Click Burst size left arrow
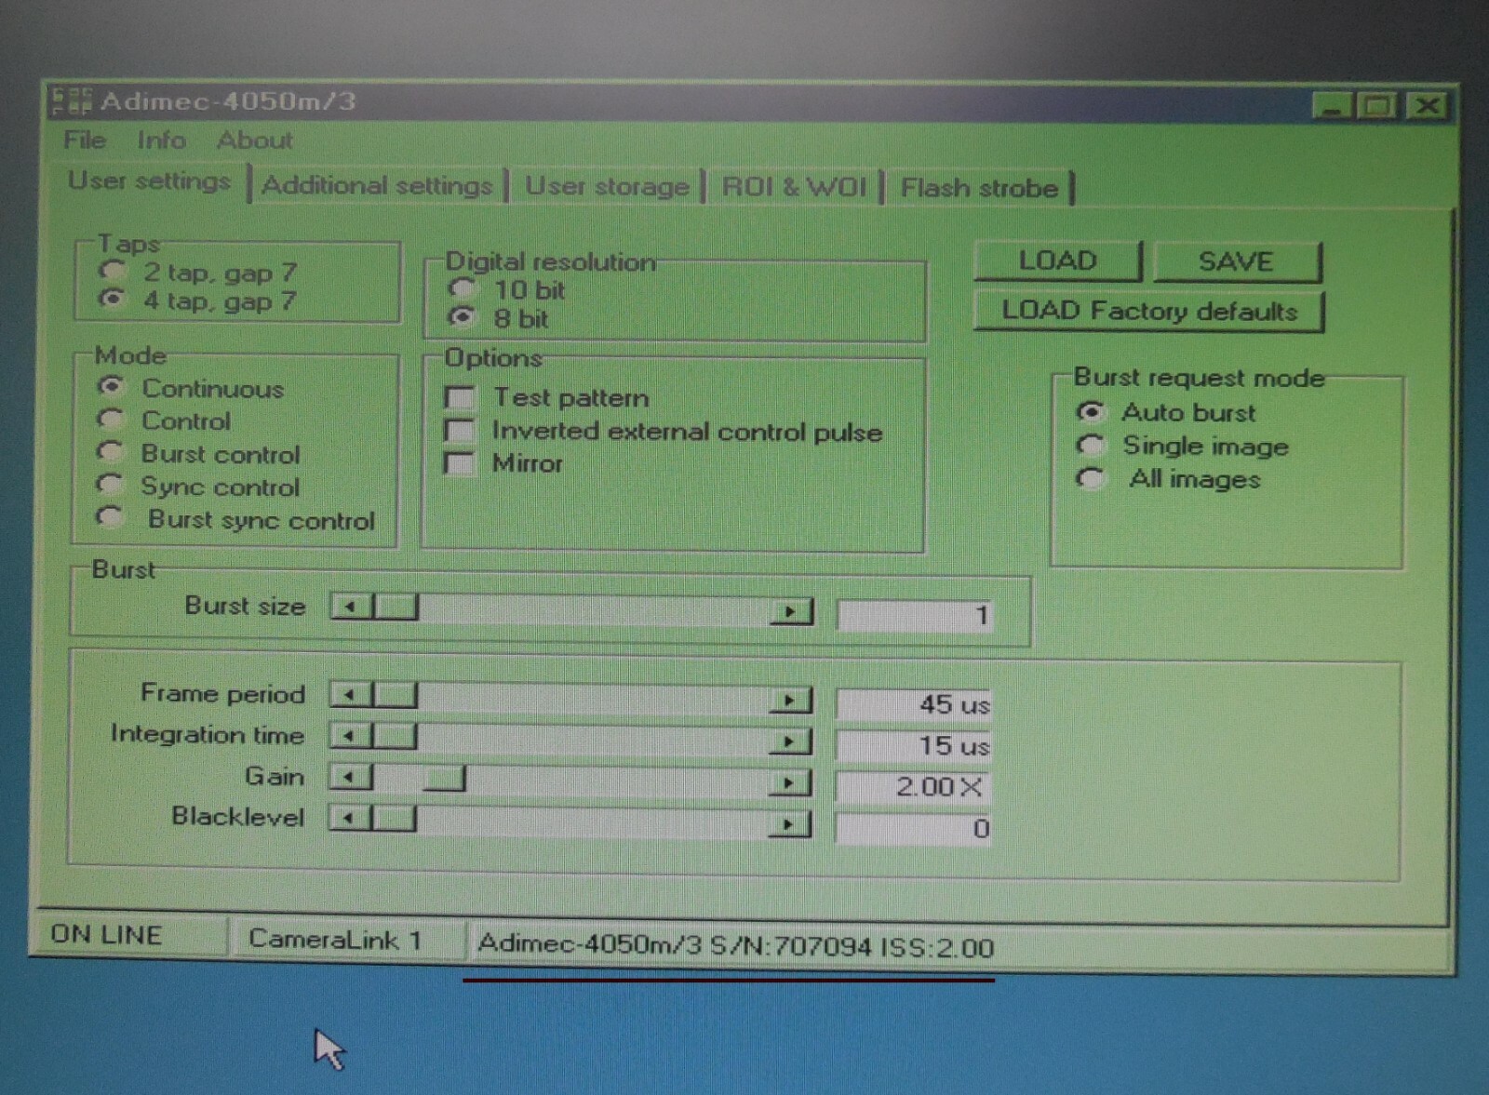The image size is (1489, 1095). [351, 607]
